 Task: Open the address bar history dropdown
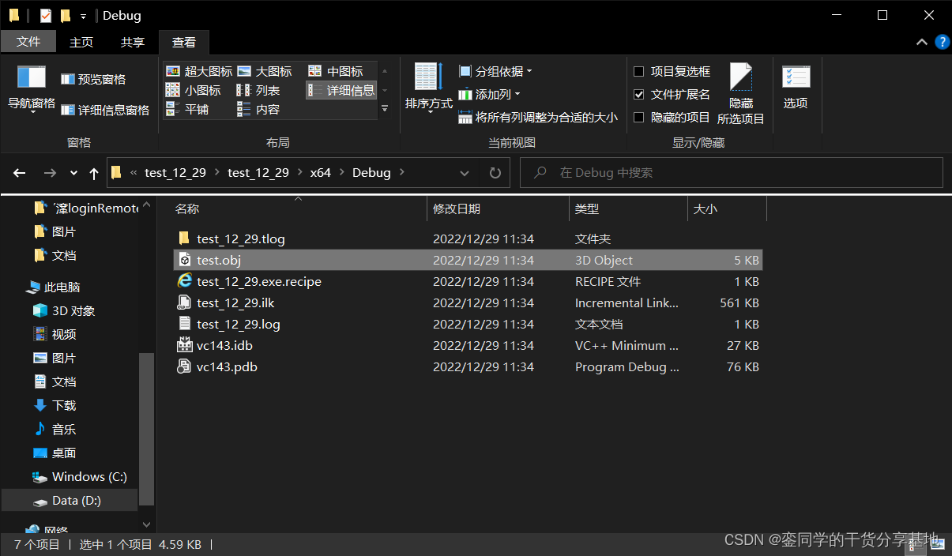click(x=465, y=173)
